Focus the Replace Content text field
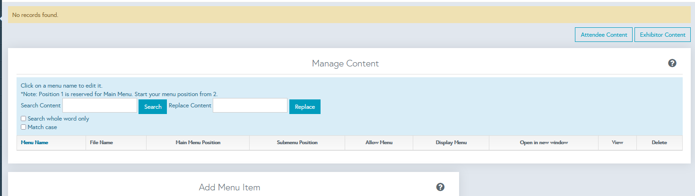The height and width of the screenshot is (196, 695). click(x=250, y=106)
